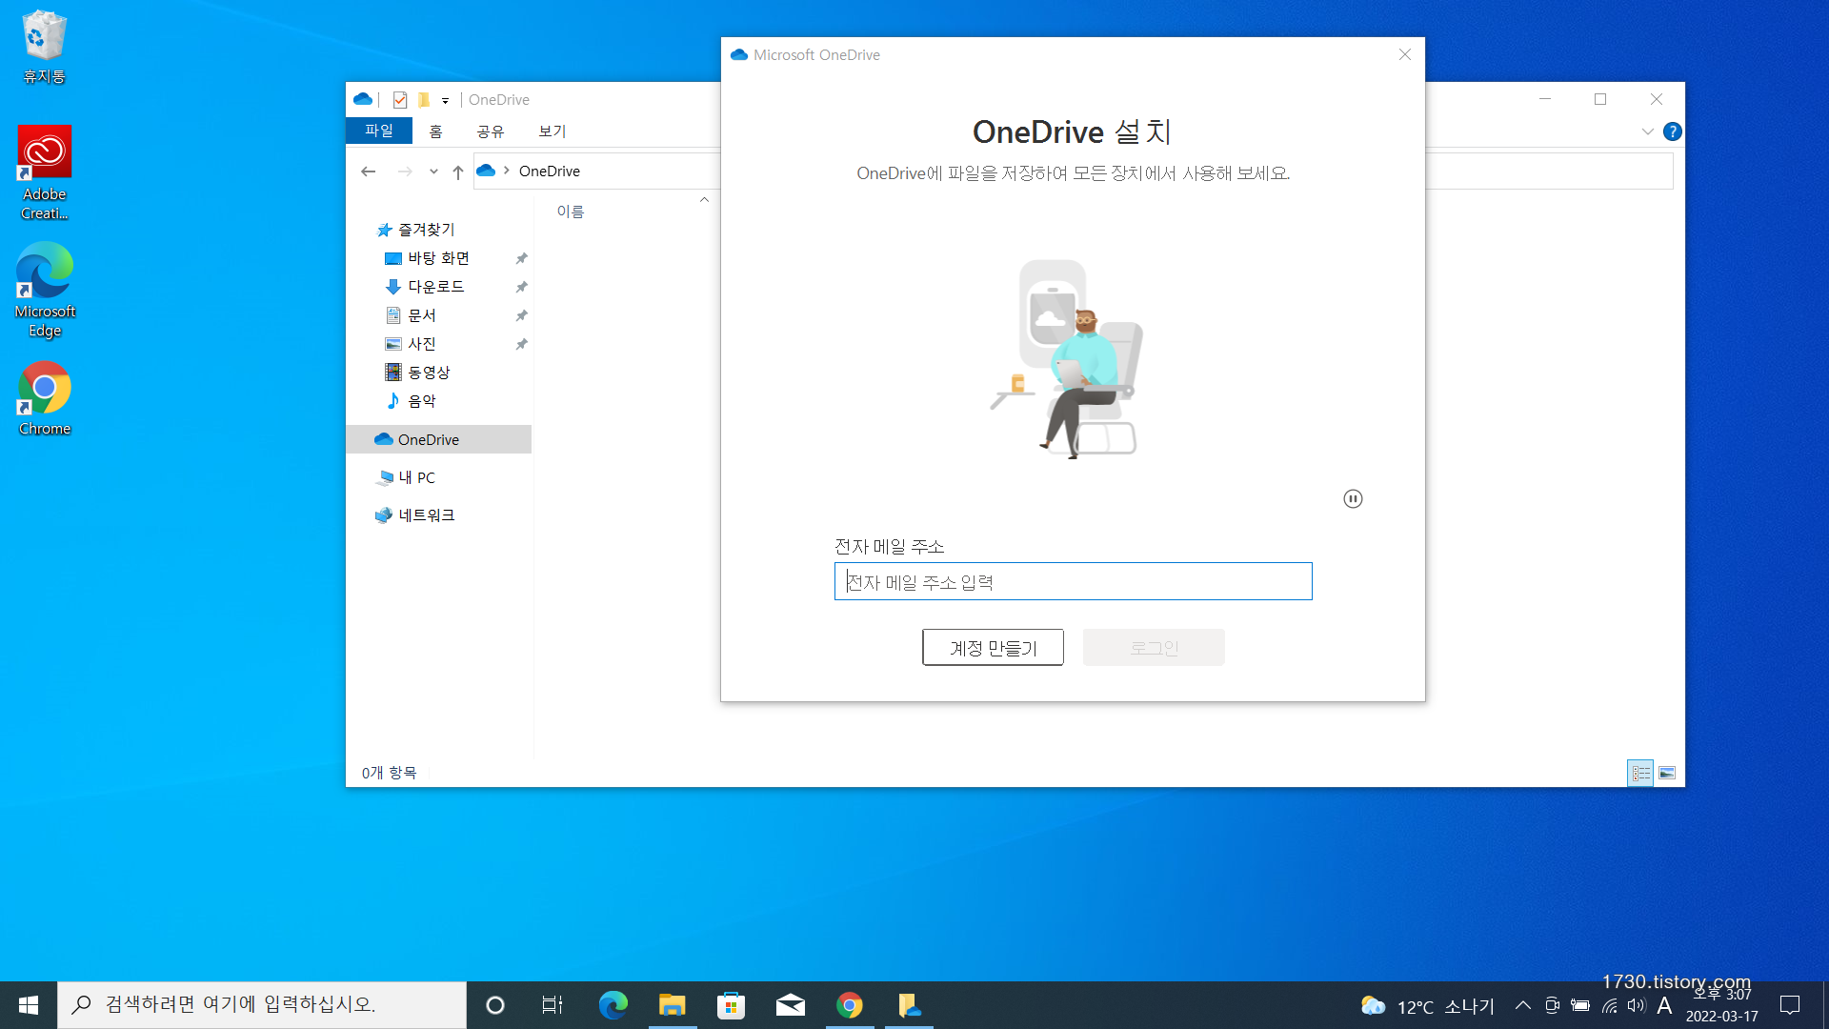Click the 계정 만들기 button
Viewport: 1829px width, 1029px height.
tap(993, 648)
